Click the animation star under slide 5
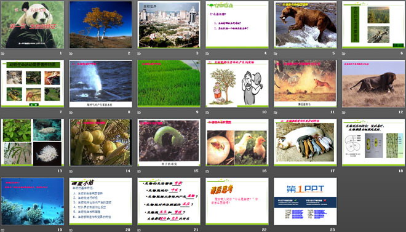Viewport: 406px width, 232px height. [x=276, y=54]
